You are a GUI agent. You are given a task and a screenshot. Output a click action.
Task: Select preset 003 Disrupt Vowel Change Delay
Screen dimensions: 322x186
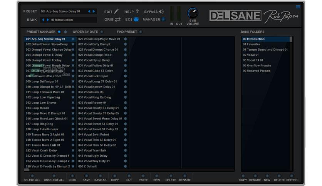48,50
